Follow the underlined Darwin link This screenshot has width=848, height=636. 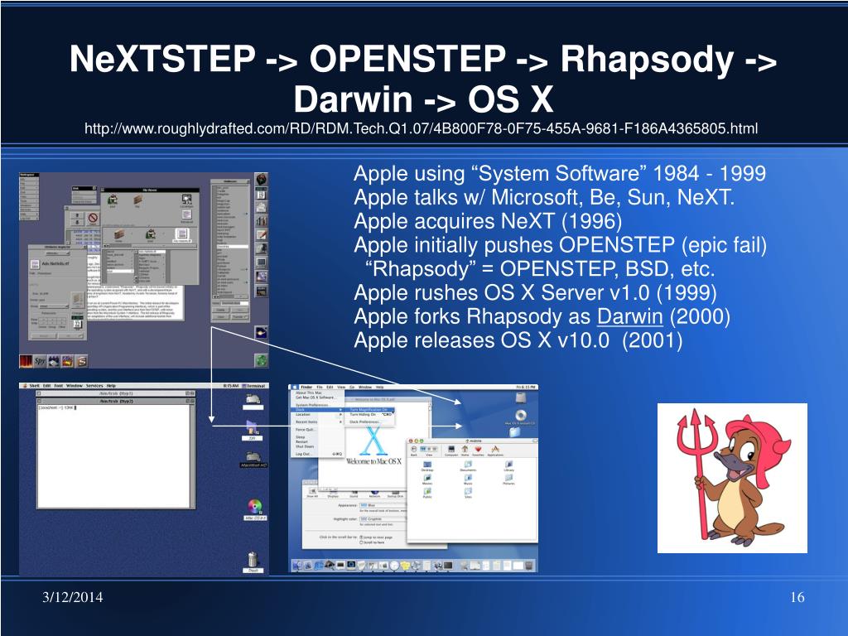click(x=629, y=316)
